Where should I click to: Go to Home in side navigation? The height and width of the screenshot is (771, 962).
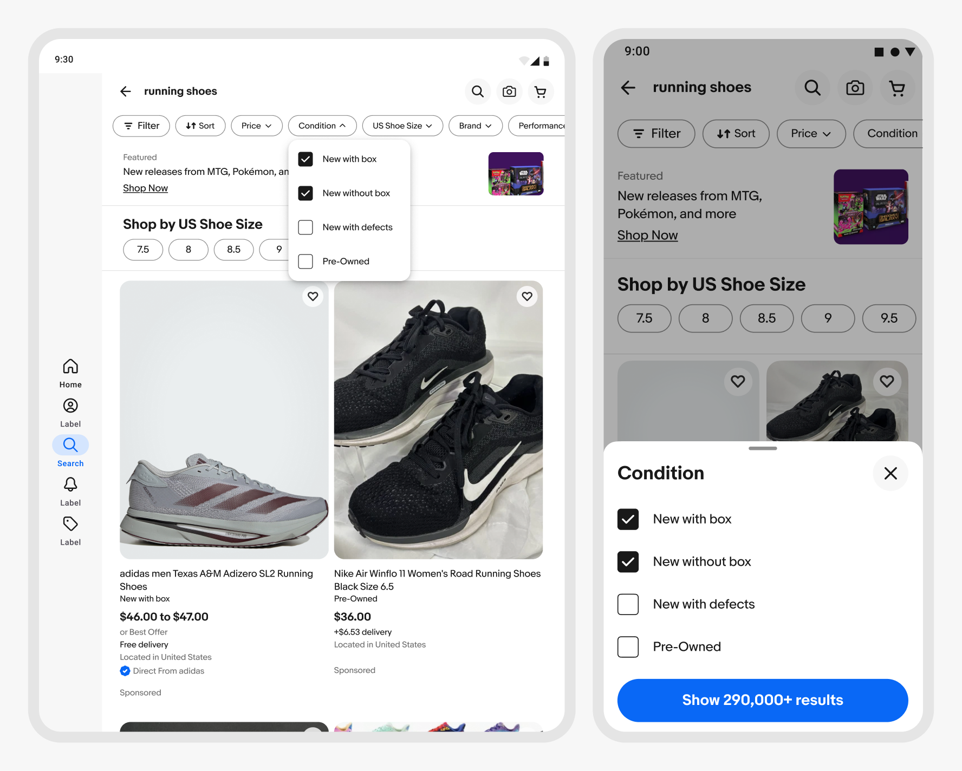tap(70, 373)
